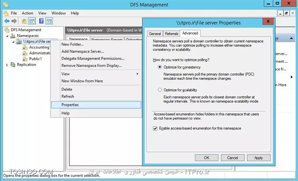Click the Cancel button
Screen dimensions: 298x181
pos(233,158)
